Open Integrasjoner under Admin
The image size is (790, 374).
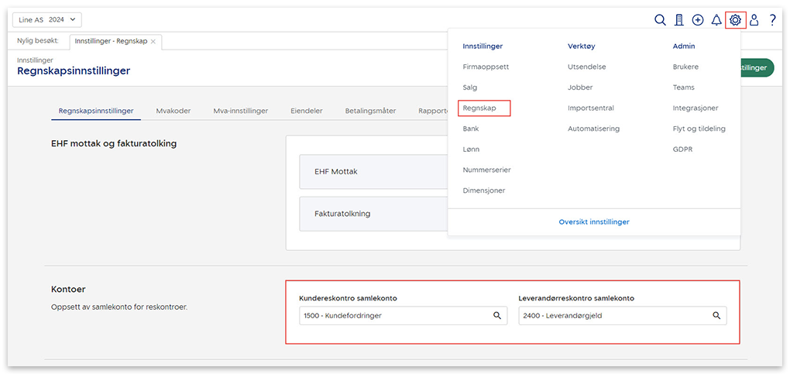pyautogui.click(x=695, y=108)
